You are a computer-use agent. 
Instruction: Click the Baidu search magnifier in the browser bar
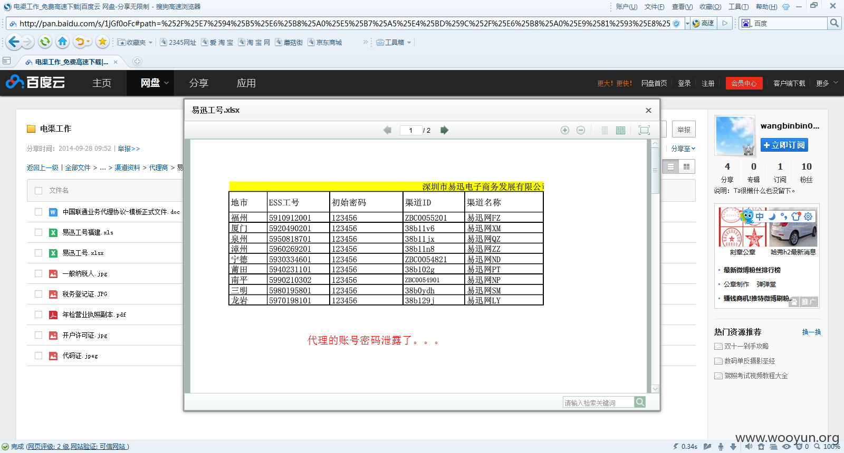[834, 23]
